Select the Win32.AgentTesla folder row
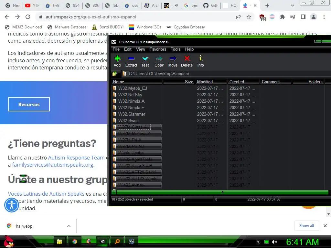The width and height of the screenshot is (331, 248). (137, 159)
